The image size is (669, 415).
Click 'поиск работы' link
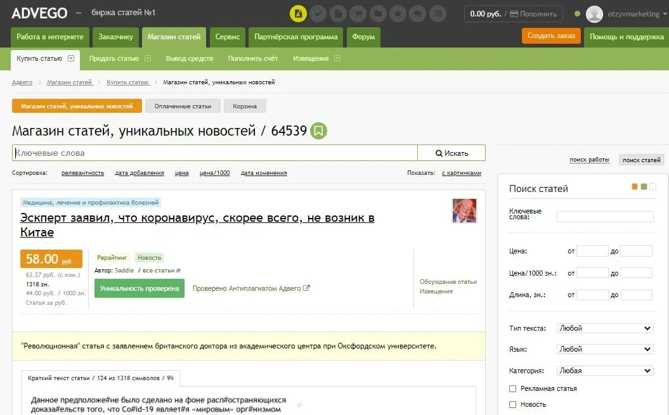tap(589, 160)
